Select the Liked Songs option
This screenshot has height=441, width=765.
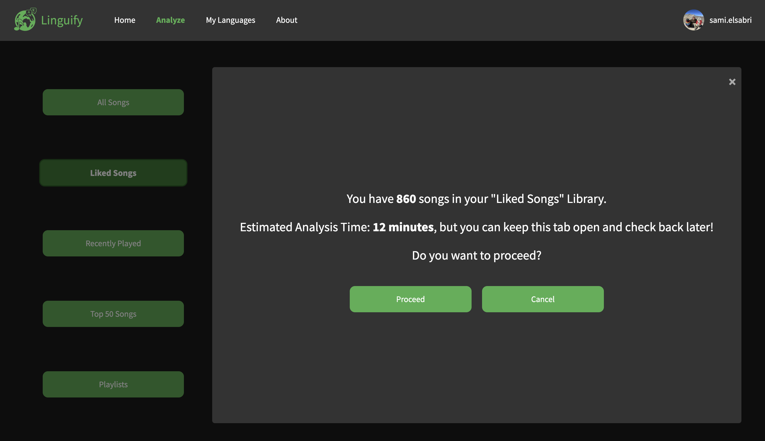point(113,173)
